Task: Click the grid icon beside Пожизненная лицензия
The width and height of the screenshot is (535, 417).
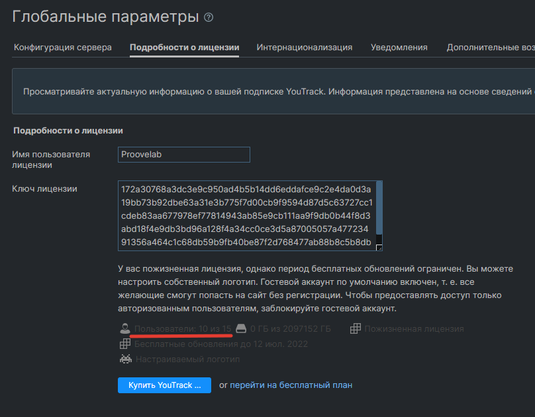Action: click(x=356, y=328)
